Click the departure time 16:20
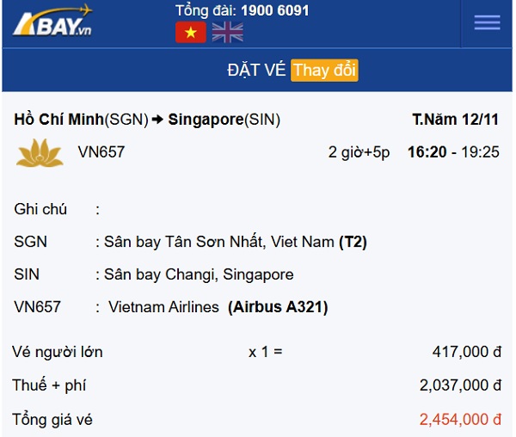Image resolution: width=516 pixels, height=437 pixels. pyautogui.click(x=427, y=152)
